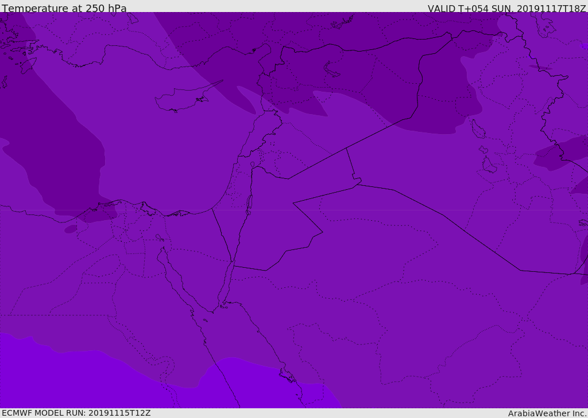Select the 'VALID T+054 SUN. 20191117T18Z' timestamp

click(506, 9)
